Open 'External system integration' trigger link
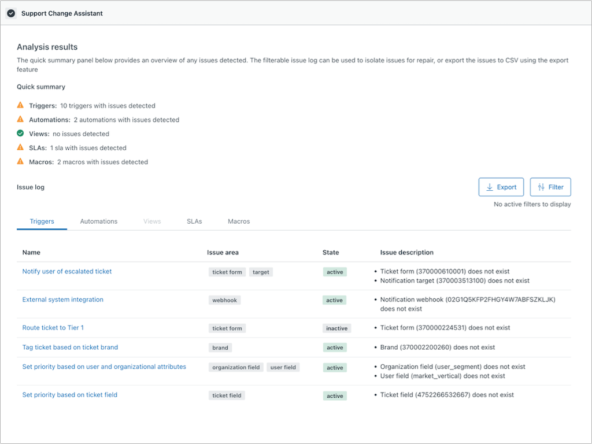The width and height of the screenshot is (592, 444). (x=63, y=299)
